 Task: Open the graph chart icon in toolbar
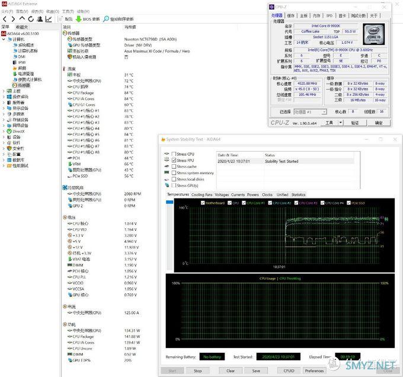(49, 19)
